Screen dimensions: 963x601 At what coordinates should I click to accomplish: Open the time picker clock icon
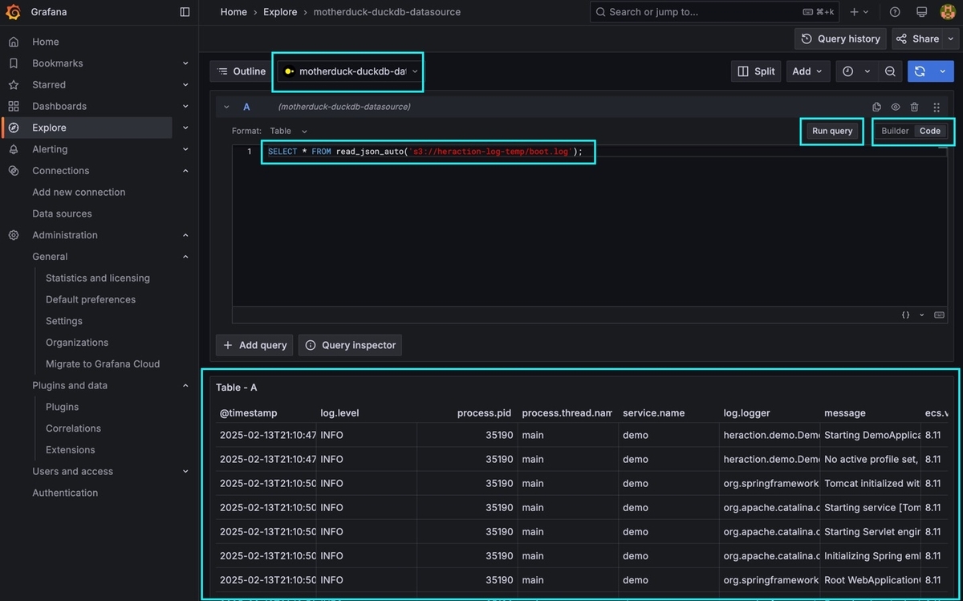[x=848, y=71]
